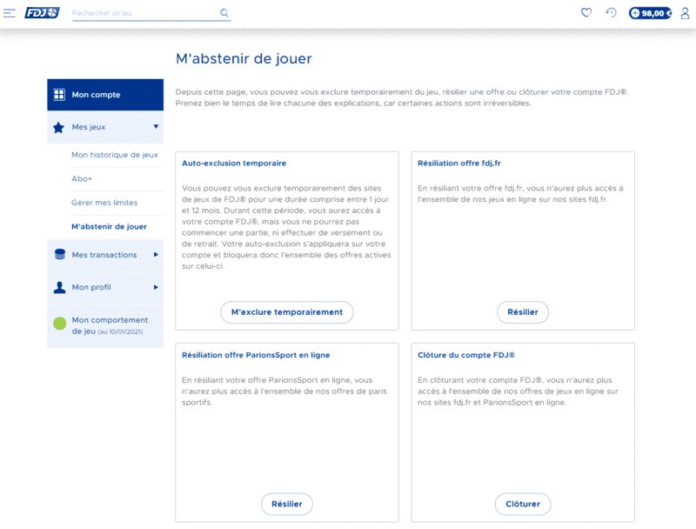Click the Clôture du compte FDJ® heading
696x529 pixels.
(466, 355)
